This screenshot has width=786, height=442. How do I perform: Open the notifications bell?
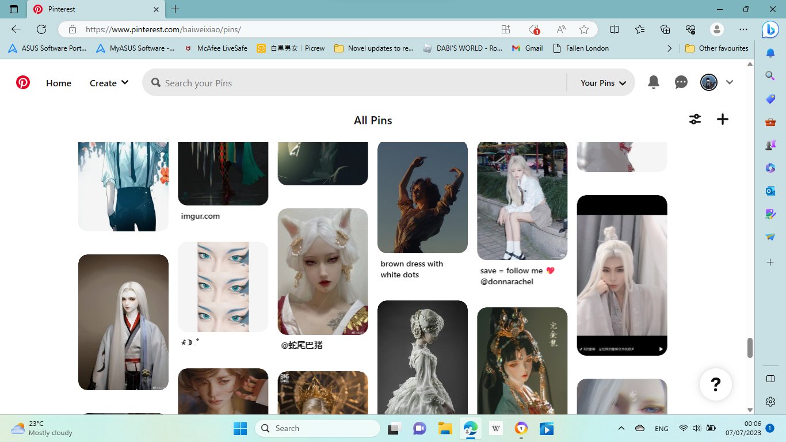click(x=653, y=82)
